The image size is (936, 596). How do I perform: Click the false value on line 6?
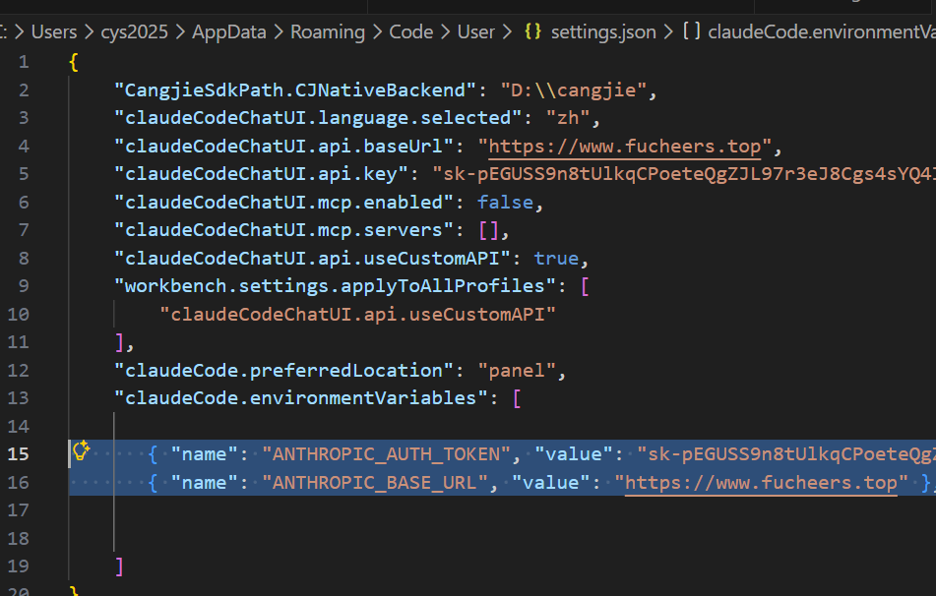coord(505,203)
